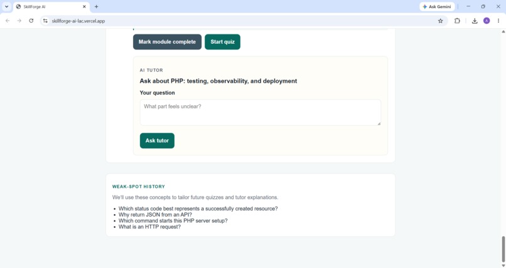Click the page vertical scrollbar thumb
The width and height of the screenshot is (506, 268).
click(x=503, y=249)
